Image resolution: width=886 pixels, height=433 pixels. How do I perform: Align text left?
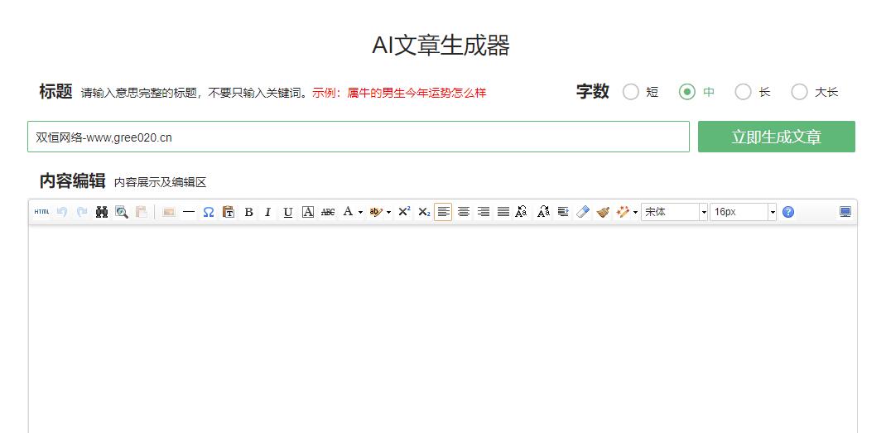click(x=443, y=212)
